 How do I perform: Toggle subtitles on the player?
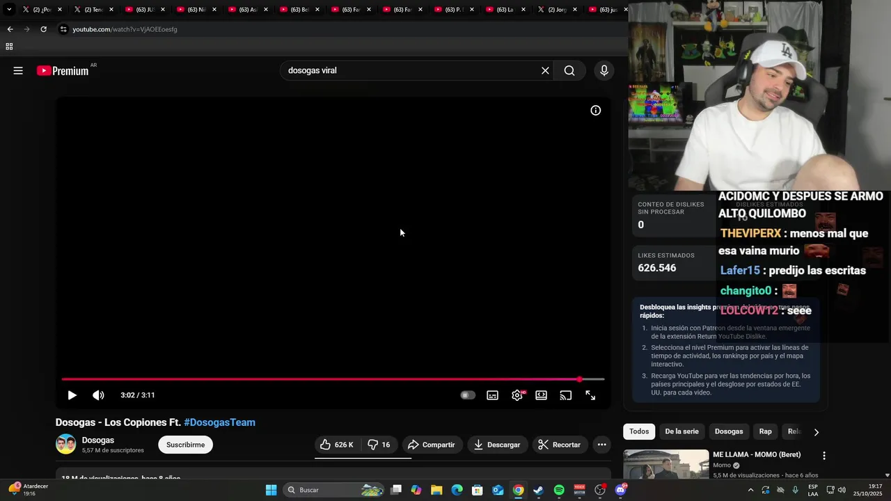tap(492, 395)
